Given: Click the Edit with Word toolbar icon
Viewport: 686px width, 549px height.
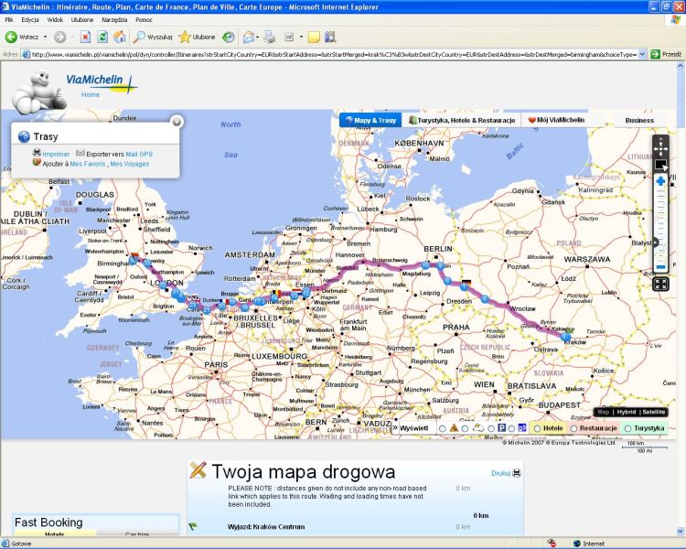Looking at the screenshot, I should point(289,38).
